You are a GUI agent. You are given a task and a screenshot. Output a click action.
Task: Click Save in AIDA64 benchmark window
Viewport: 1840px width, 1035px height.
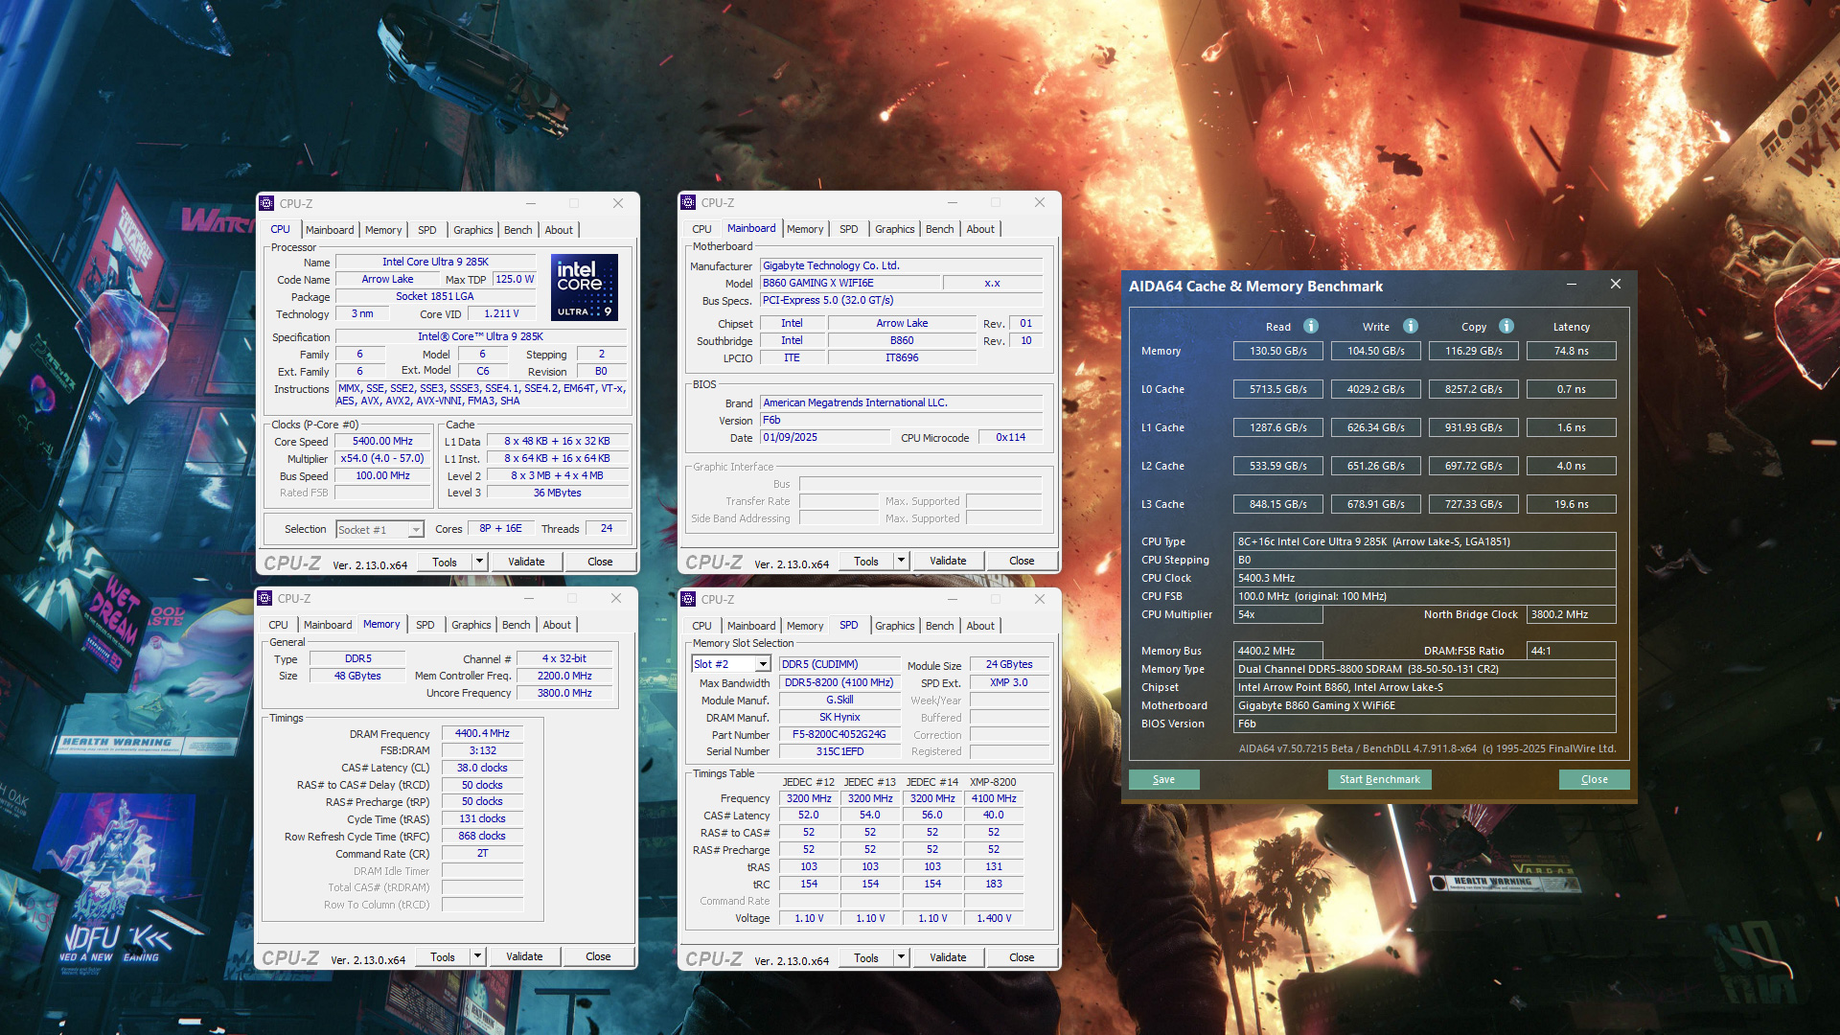pyautogui.click(x=1163, y=779)
